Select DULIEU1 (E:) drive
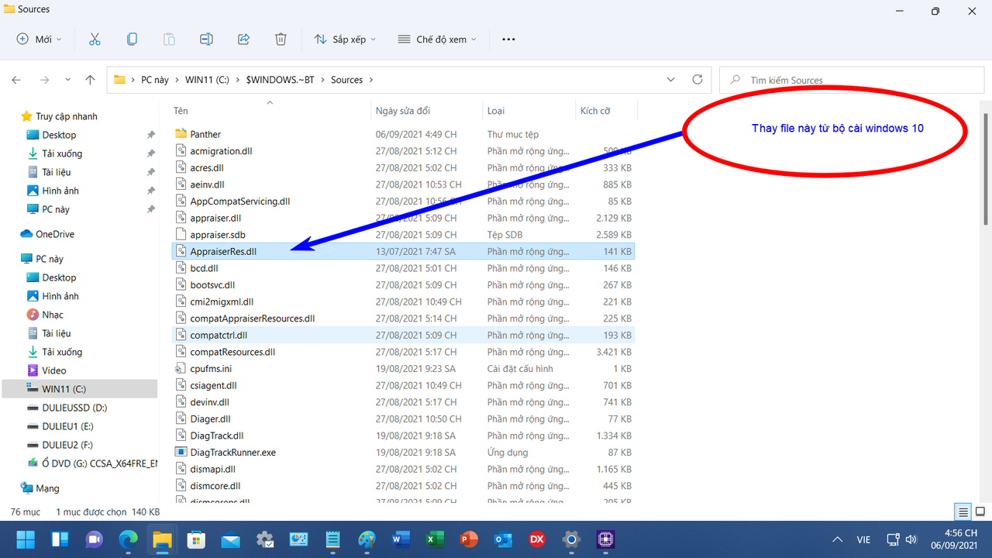Image resolution: width=992 pixels, height=558 pixels. click(x=67, y=426)
